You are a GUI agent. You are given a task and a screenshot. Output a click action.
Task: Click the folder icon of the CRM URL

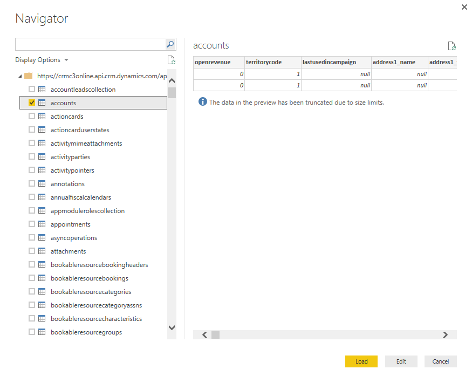point(28,76)
